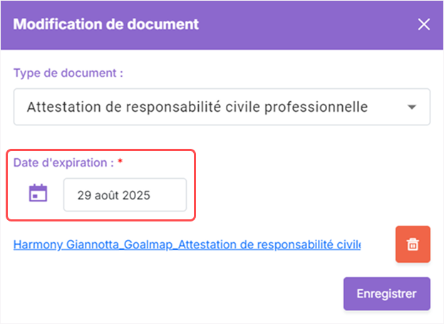Open the Type de document combo box
444x324 pixels.
click(222, 107)
